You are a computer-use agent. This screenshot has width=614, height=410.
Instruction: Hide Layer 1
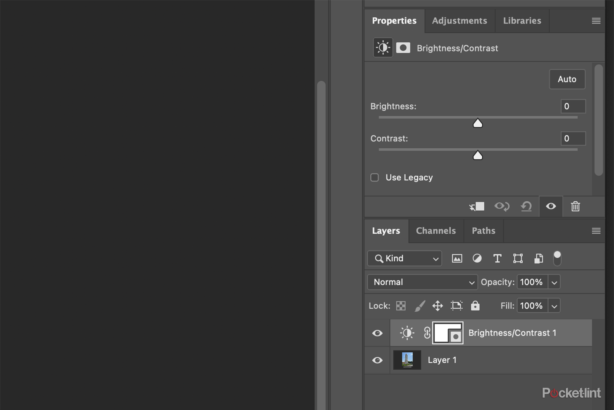(377, 360)
